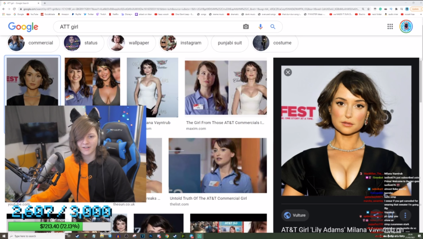This screenshot has height=239, width=423.
Task: Open the Twitter bookmark
Action: pyautogui.click(x=89, y=14)
